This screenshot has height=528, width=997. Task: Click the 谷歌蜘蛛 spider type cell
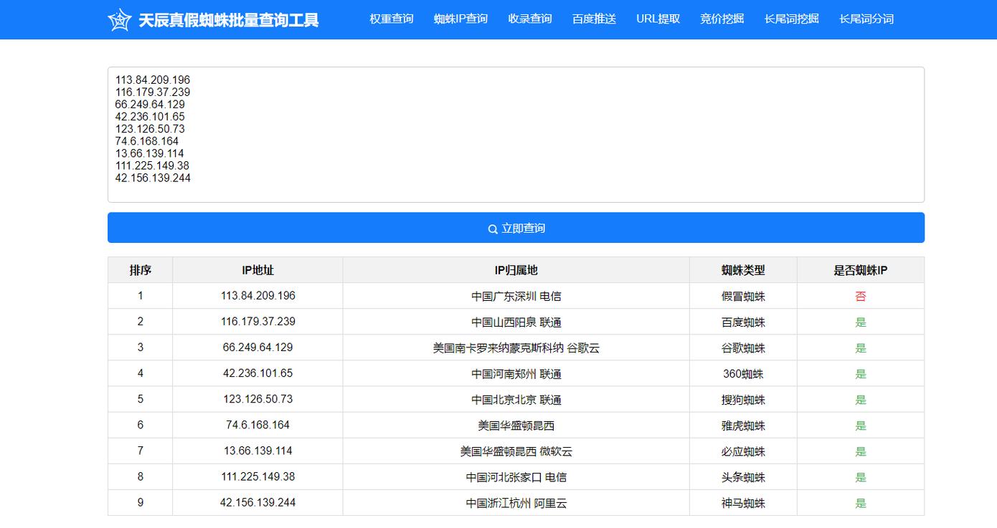click(x=743, y=347)
